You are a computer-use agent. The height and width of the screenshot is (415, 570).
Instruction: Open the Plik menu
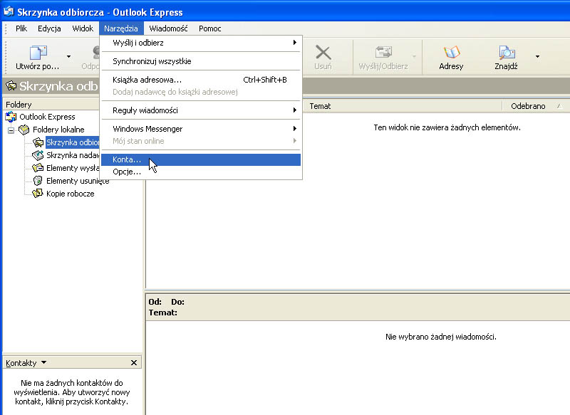21,28
